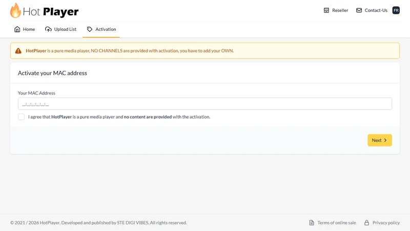The image size is (410, 231).
Task: Open the Reseller page link
Action: tap(336, 10)
